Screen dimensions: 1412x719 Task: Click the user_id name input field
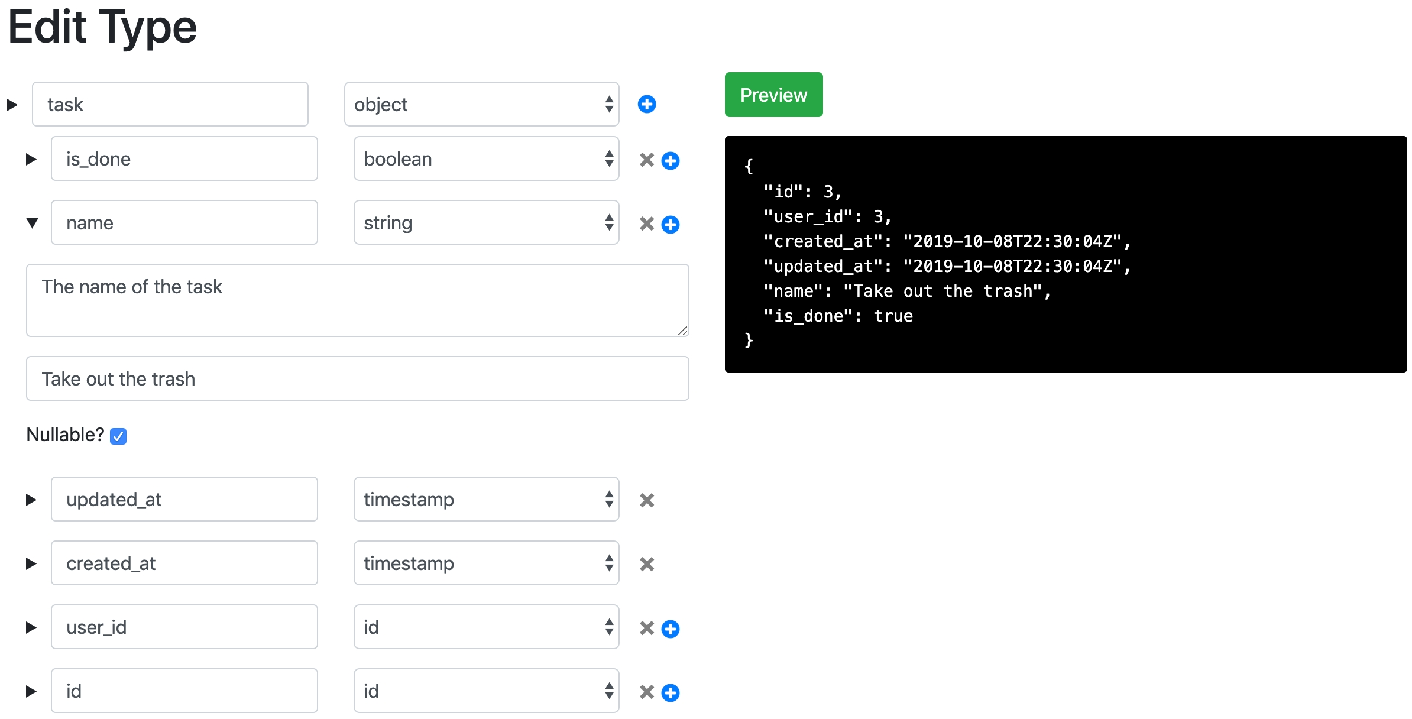click(184, 627)
